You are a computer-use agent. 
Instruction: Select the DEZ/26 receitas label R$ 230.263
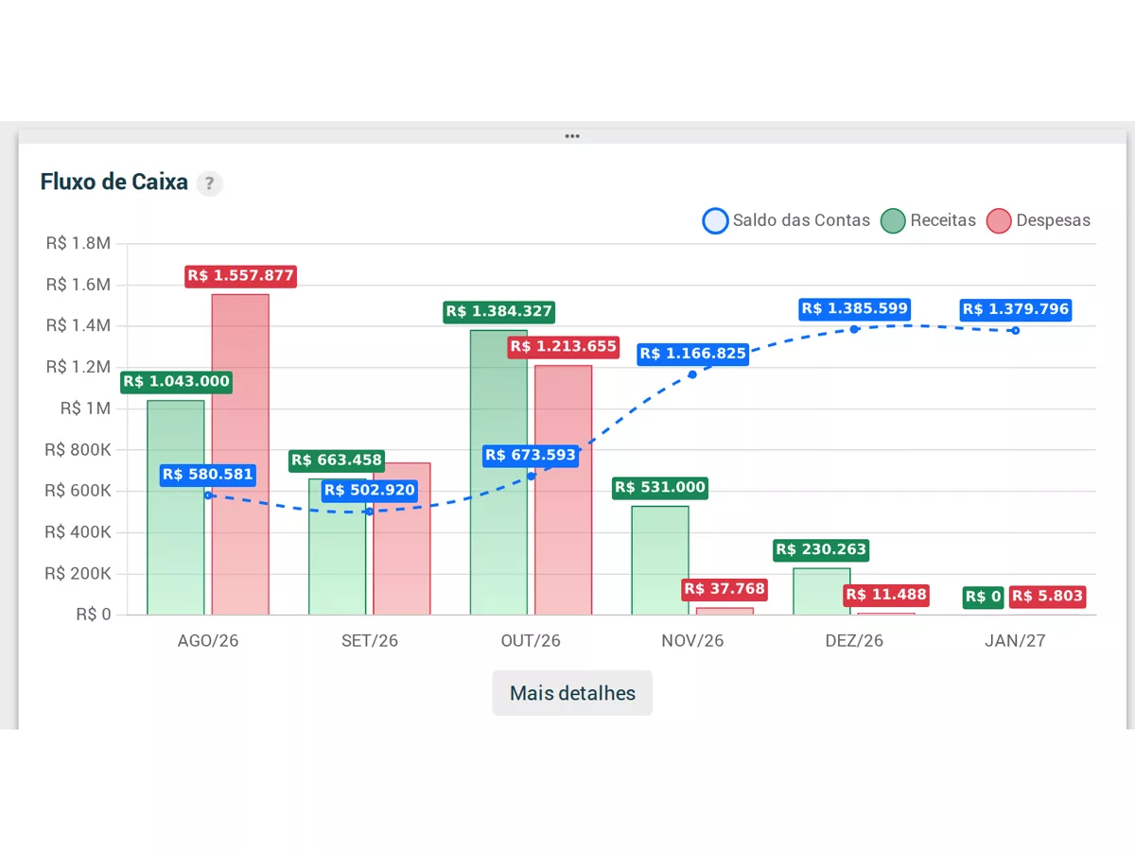coord(821,549)
